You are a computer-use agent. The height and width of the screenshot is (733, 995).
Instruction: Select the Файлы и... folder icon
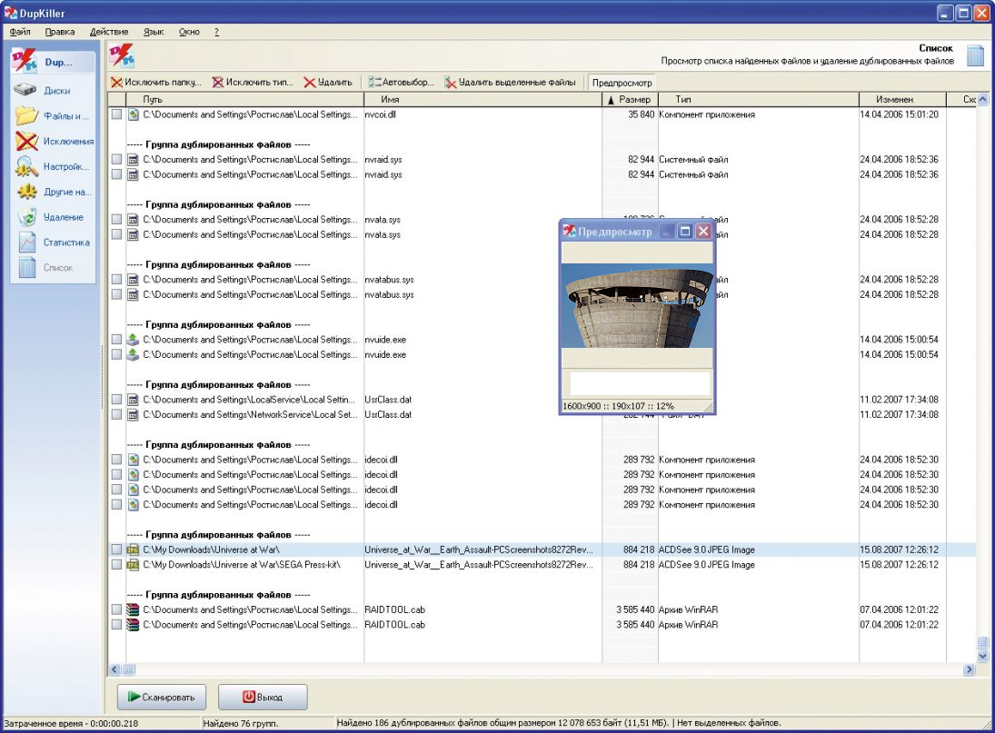[x=27, y=115]
